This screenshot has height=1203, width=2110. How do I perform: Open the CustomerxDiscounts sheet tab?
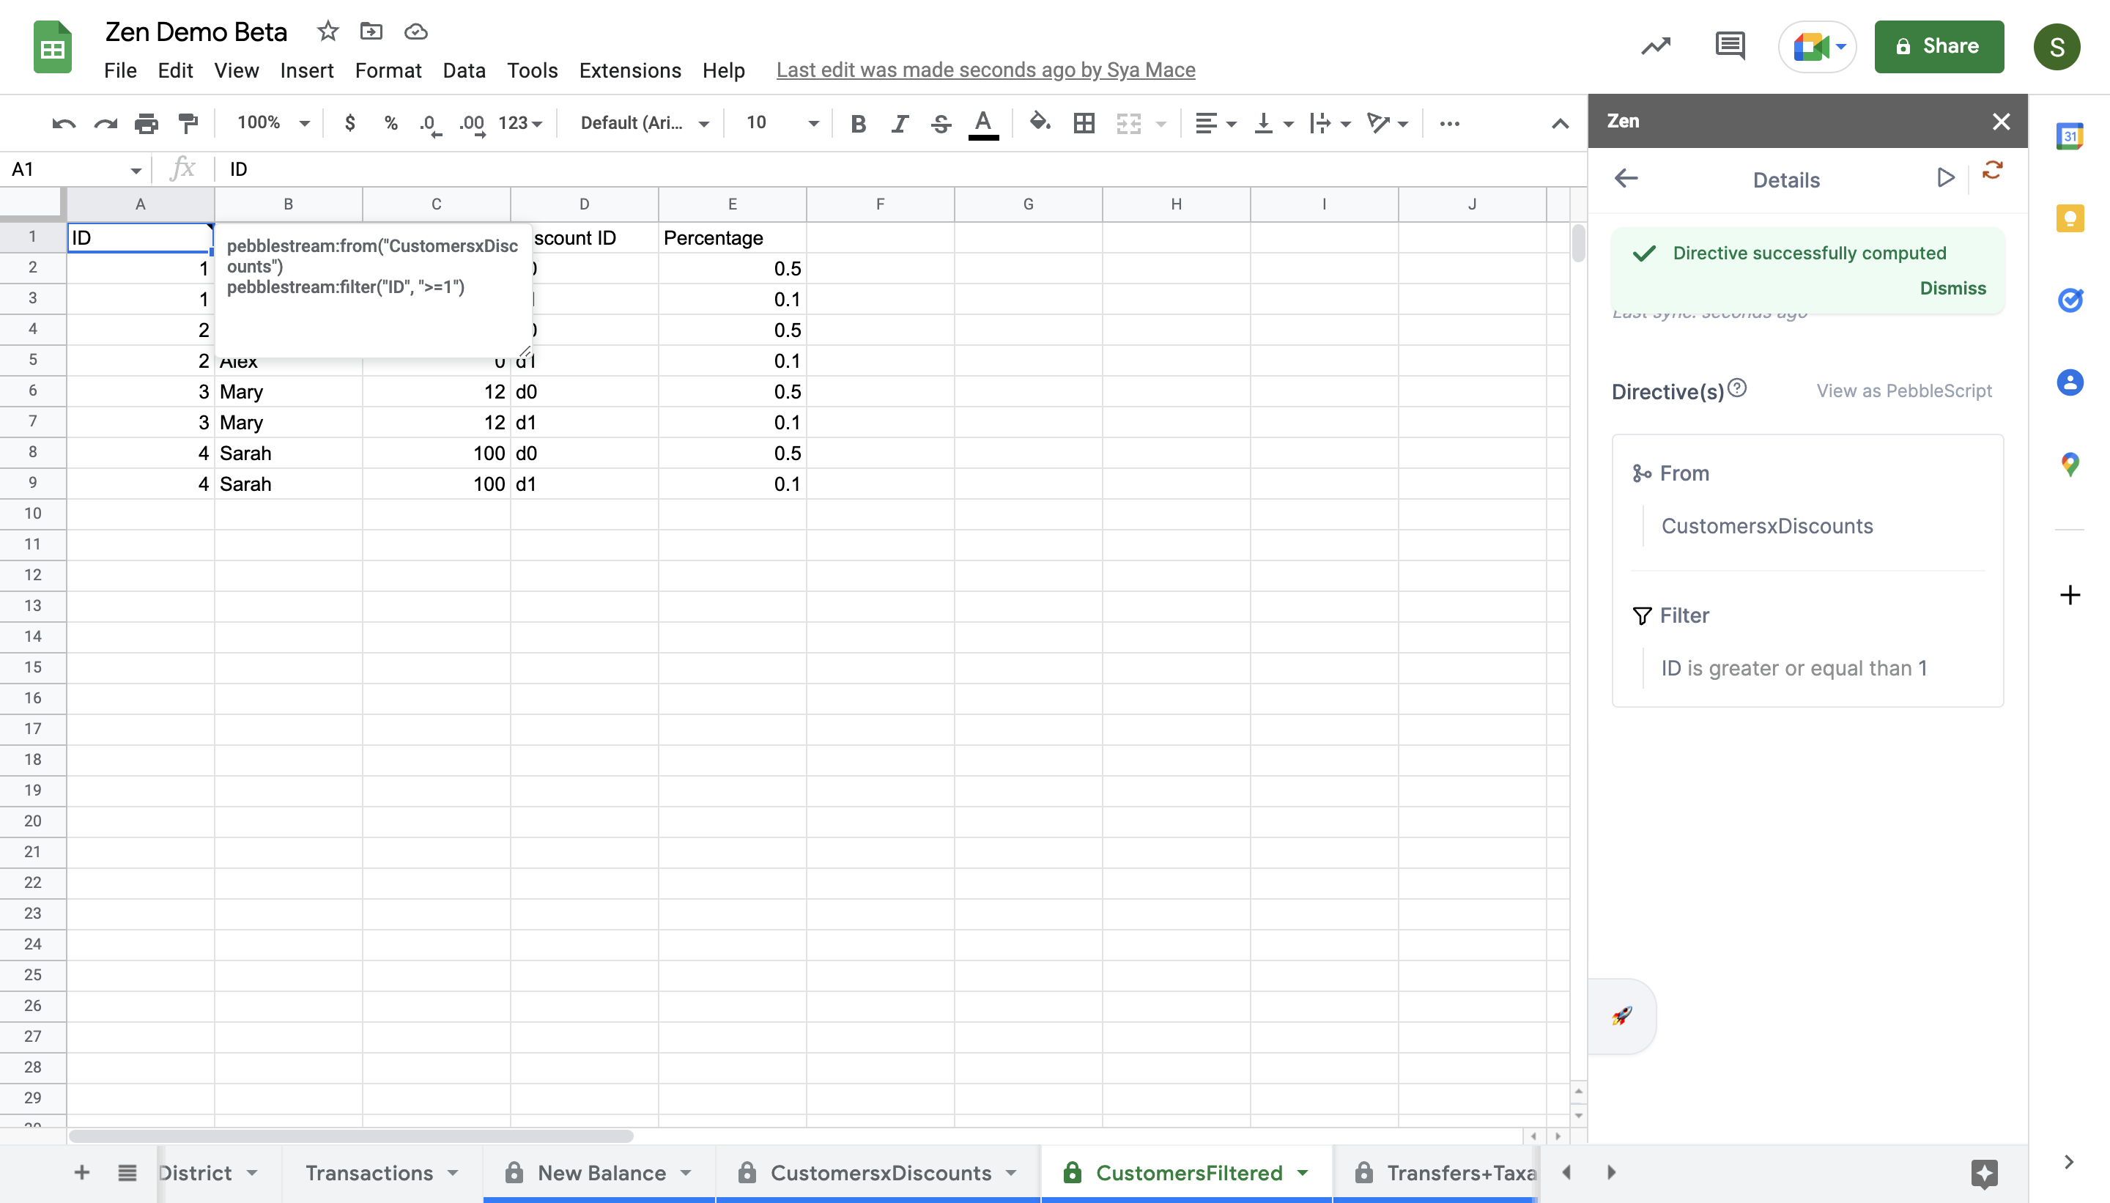(883, 1172)
